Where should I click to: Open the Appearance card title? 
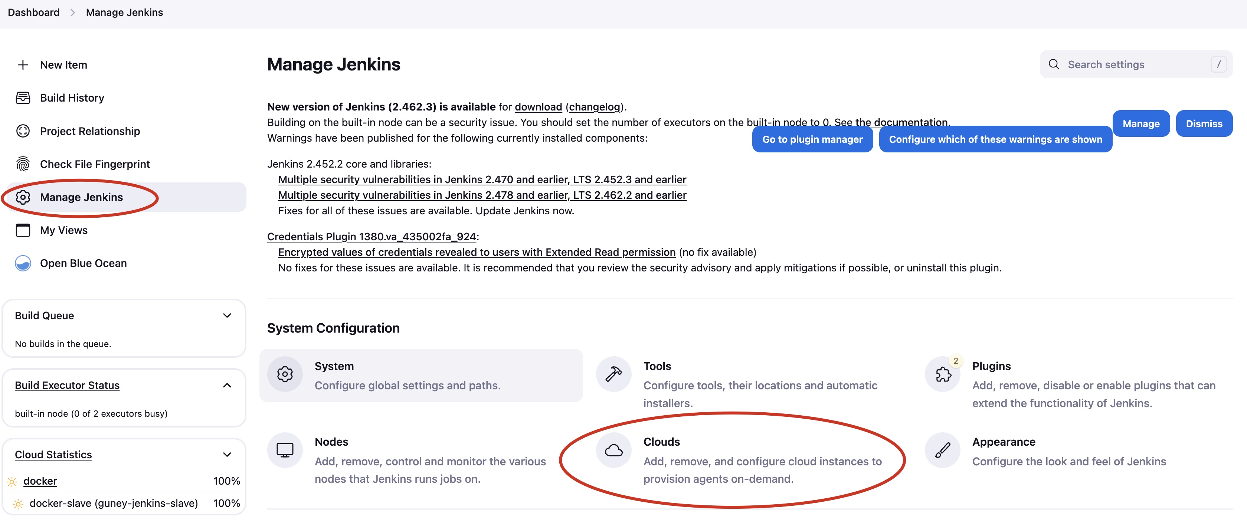(x=1004, y=442)
